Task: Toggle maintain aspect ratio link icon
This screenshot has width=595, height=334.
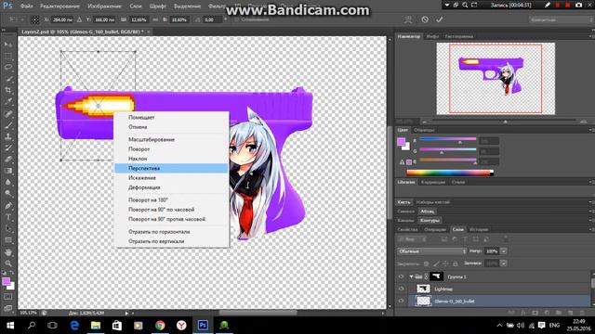Action: [155, 19]
